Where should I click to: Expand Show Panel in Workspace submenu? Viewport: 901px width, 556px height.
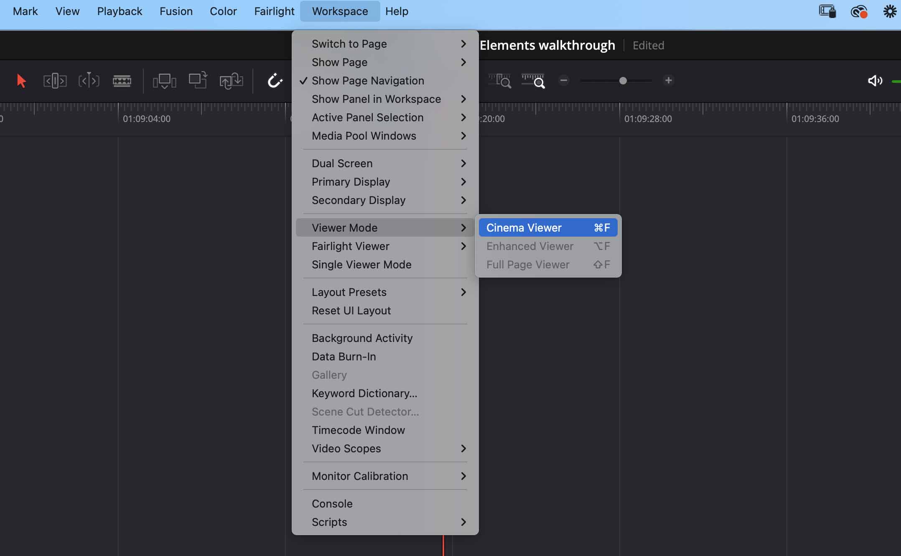point(385,99)
